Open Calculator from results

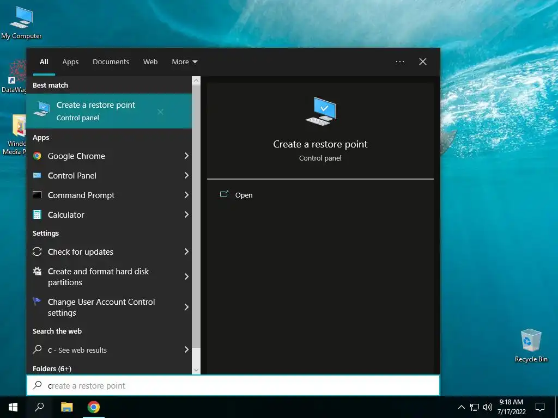109,214
